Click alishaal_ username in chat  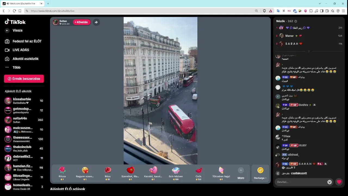[x=294, y=155]
